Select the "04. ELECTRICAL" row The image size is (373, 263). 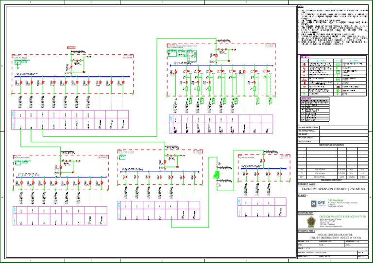coord(333,138)
